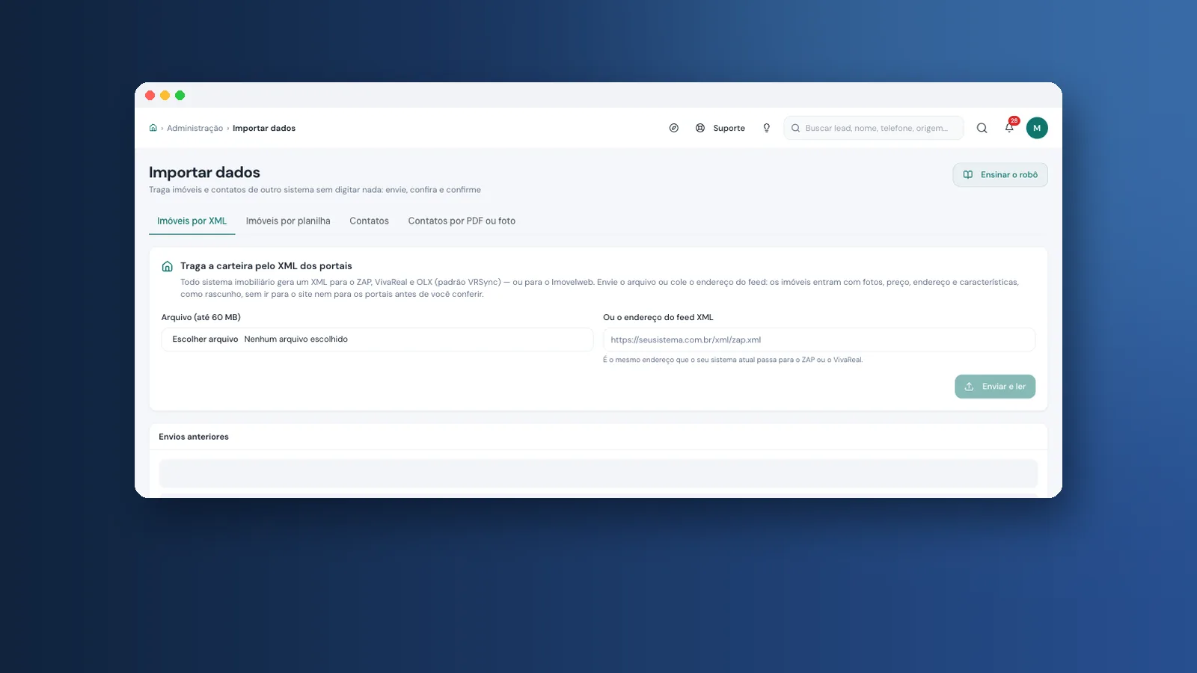Click the red close window button
The image size is (1197, 673).
pos(150,95)
